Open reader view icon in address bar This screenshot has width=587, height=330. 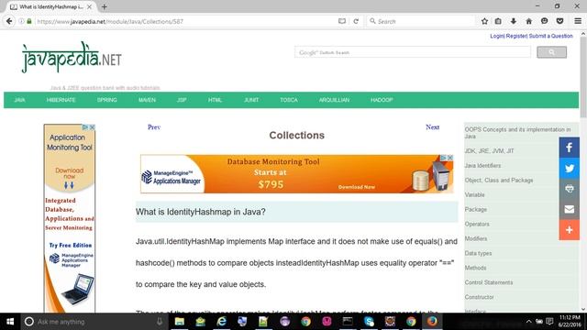342,21
